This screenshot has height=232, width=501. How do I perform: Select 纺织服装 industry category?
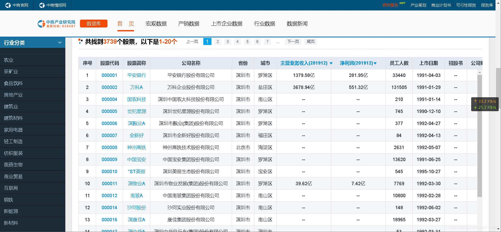[x=33, y=153]
